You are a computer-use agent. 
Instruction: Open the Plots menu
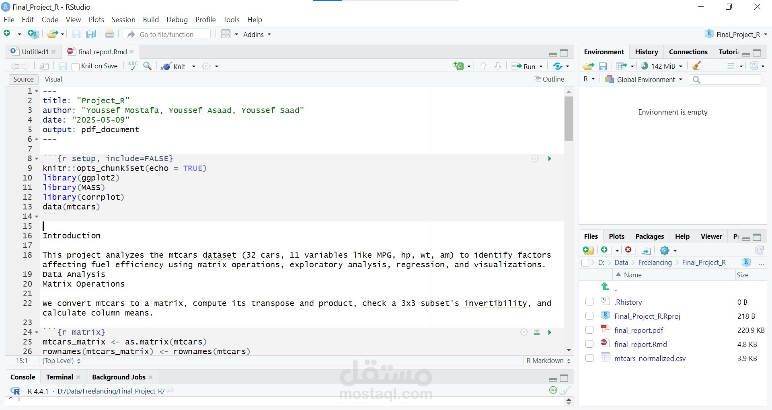(96, 19)
